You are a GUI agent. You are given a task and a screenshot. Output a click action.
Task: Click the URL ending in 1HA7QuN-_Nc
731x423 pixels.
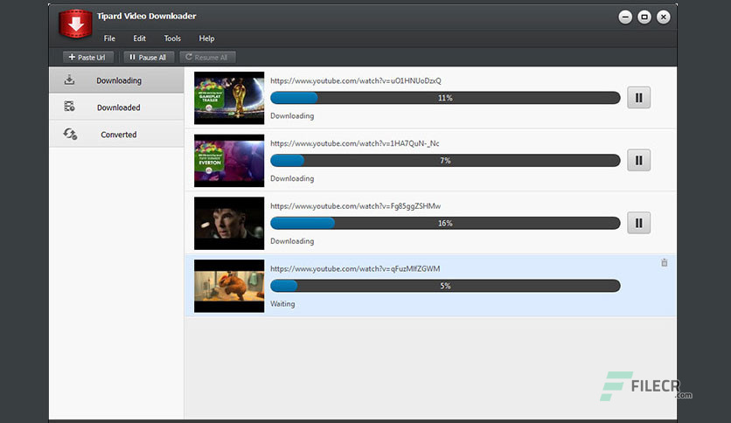pyautogui.click(x=355, y=143)
